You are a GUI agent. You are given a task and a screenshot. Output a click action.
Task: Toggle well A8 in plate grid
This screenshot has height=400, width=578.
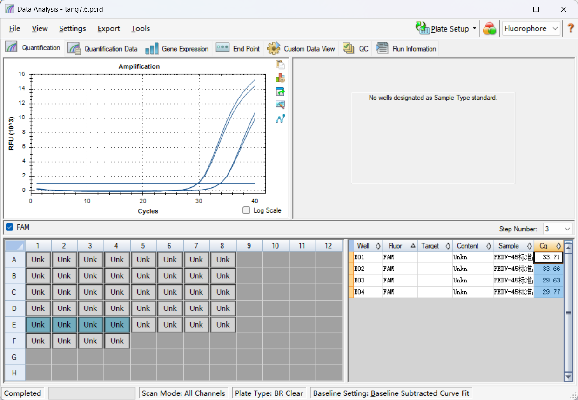click(223, 260)
